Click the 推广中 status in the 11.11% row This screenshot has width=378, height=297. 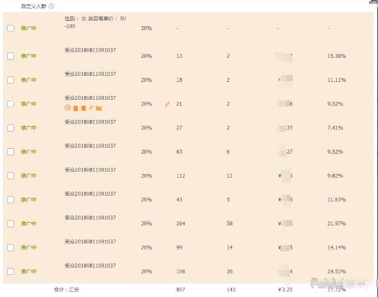29,80
